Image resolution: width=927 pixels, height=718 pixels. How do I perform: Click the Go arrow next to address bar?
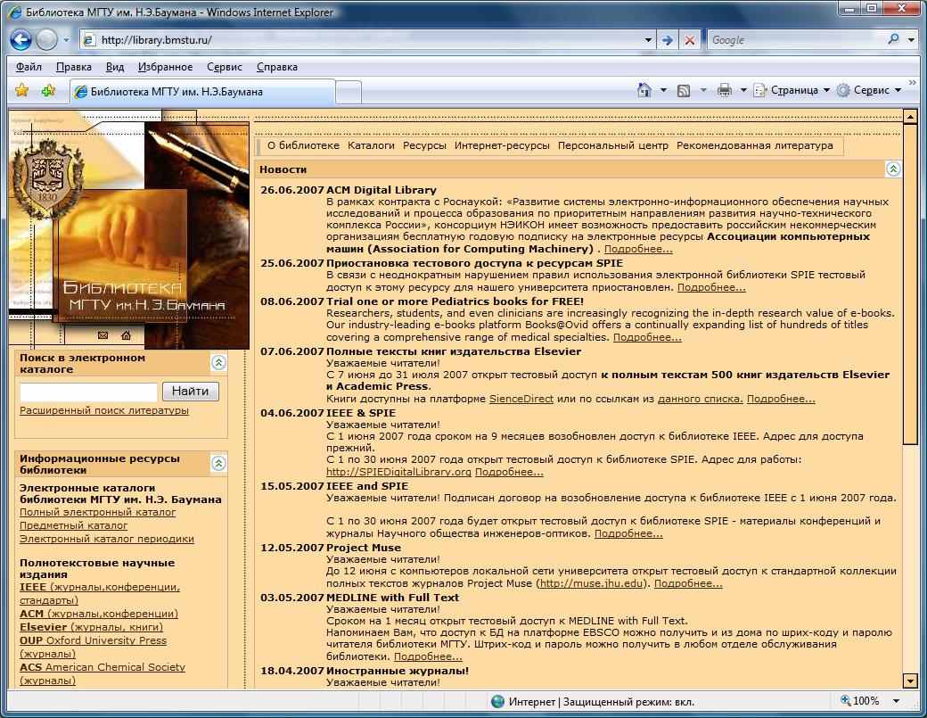tap(667, 40)
